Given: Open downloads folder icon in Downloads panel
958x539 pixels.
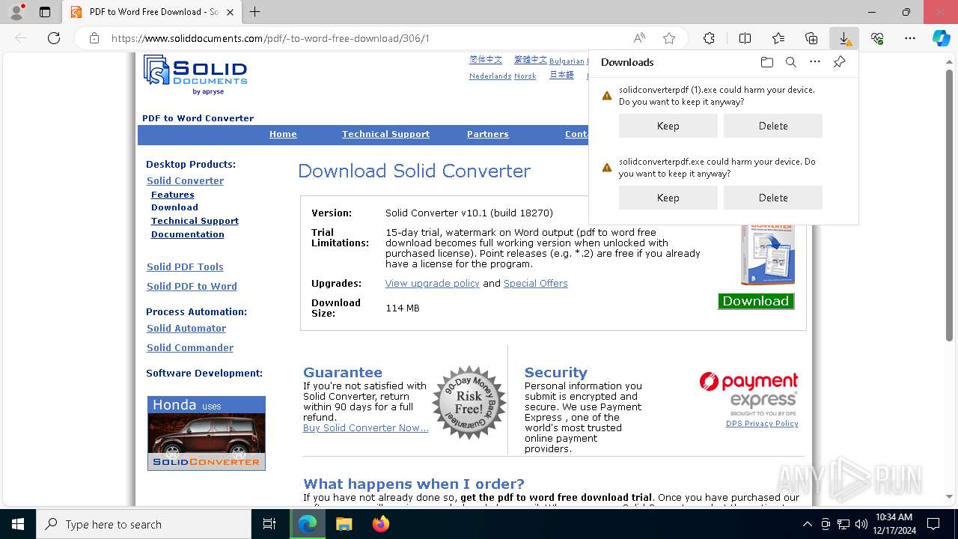Looking at the screenshot, I should click(x=766, y=62).
